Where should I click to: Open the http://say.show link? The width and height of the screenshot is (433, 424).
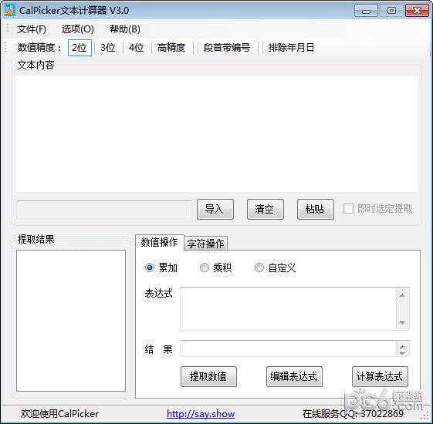pyautogui.click(x=201, y=414)
